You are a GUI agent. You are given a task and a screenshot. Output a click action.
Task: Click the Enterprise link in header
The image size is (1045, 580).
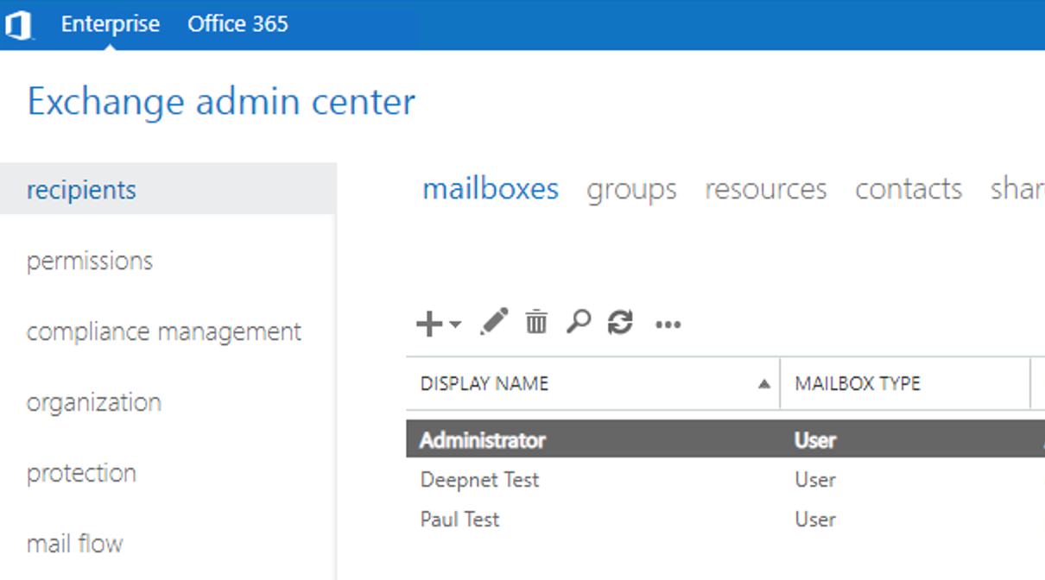pos(110,24)
